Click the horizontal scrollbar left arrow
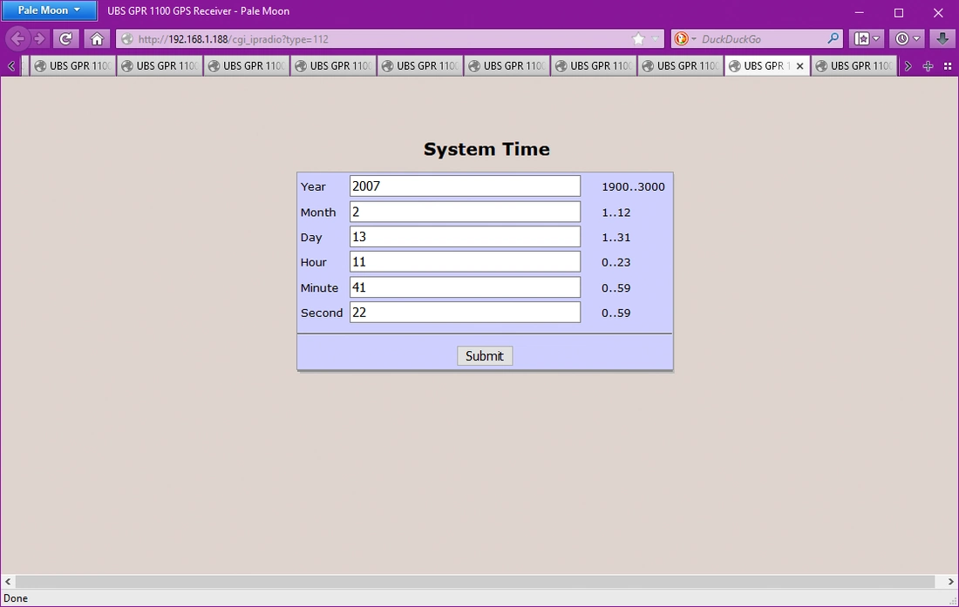This screenshot has width=959, height=607. pyautogui.click(x=8, y=582)
